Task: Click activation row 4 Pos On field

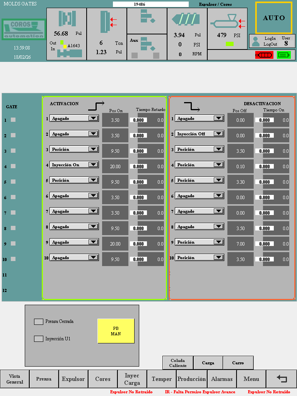Action: point(115,167)
